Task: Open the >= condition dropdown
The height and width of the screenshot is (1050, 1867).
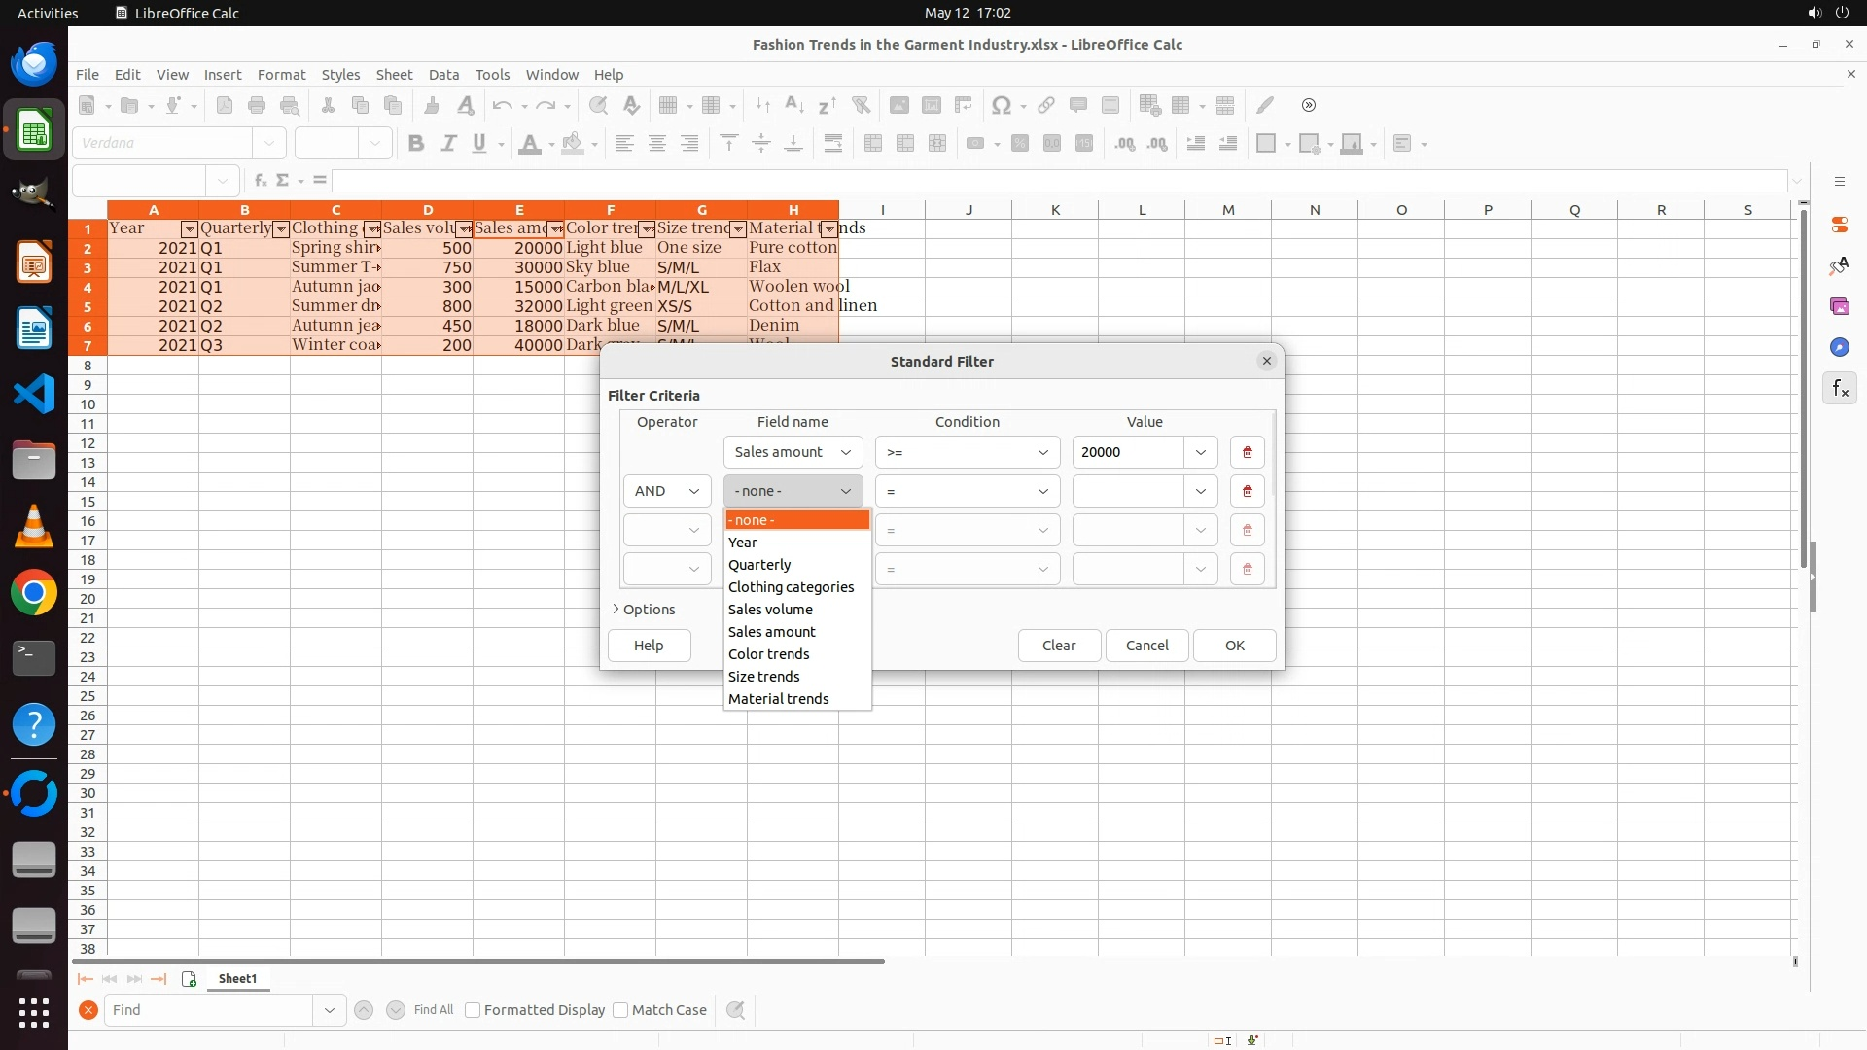Action: (967, 452)
